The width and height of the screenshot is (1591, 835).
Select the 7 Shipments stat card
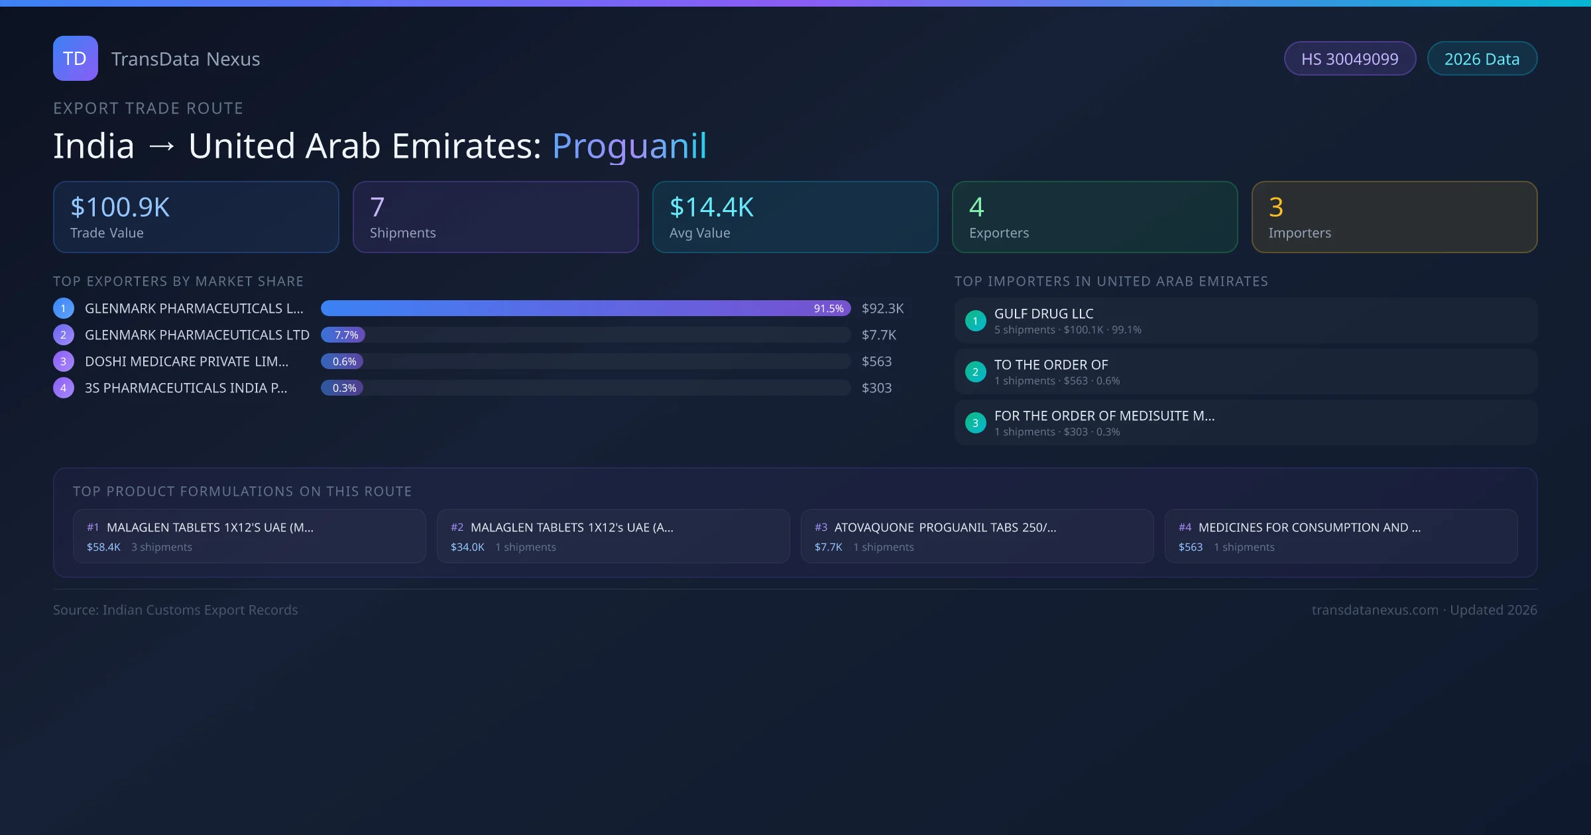tap(495, 217)
